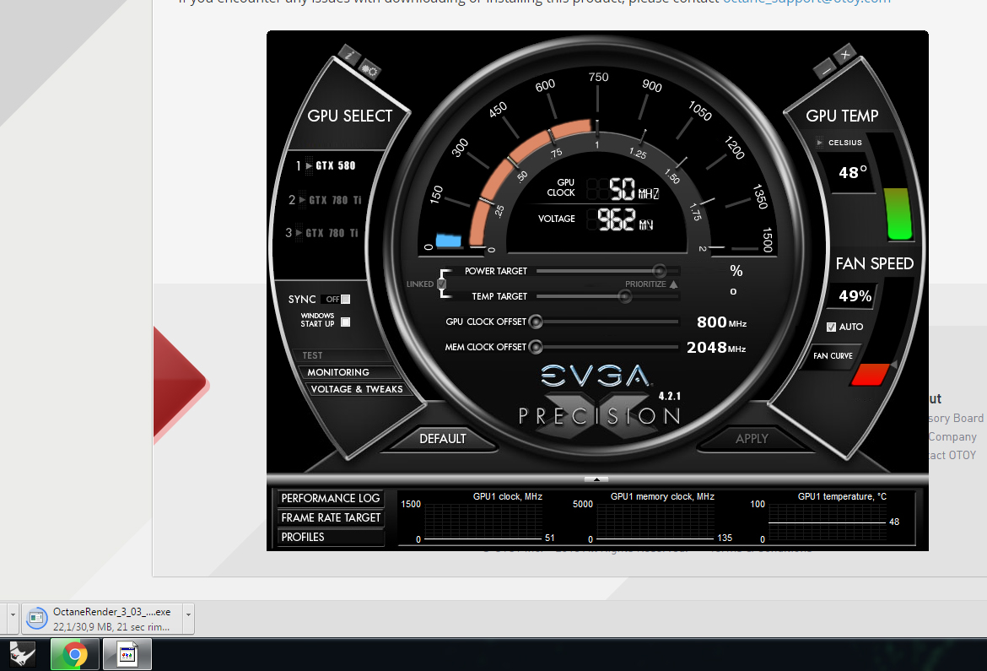Image resolution: width=987 pixels, height=671 pixels.
Task: Select GPU 3 GTX 780 Ti
Action: tap(323, 232)
